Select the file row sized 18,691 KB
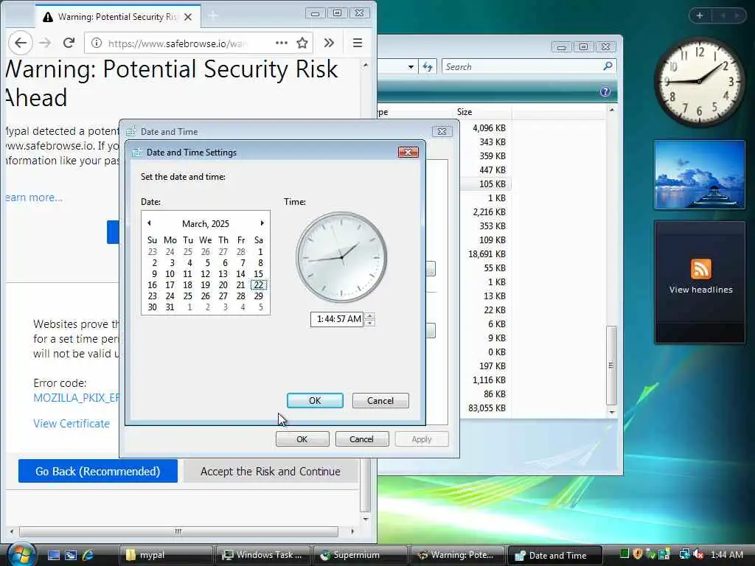Viewport: 755px width, 566px height. pos(487,254)
